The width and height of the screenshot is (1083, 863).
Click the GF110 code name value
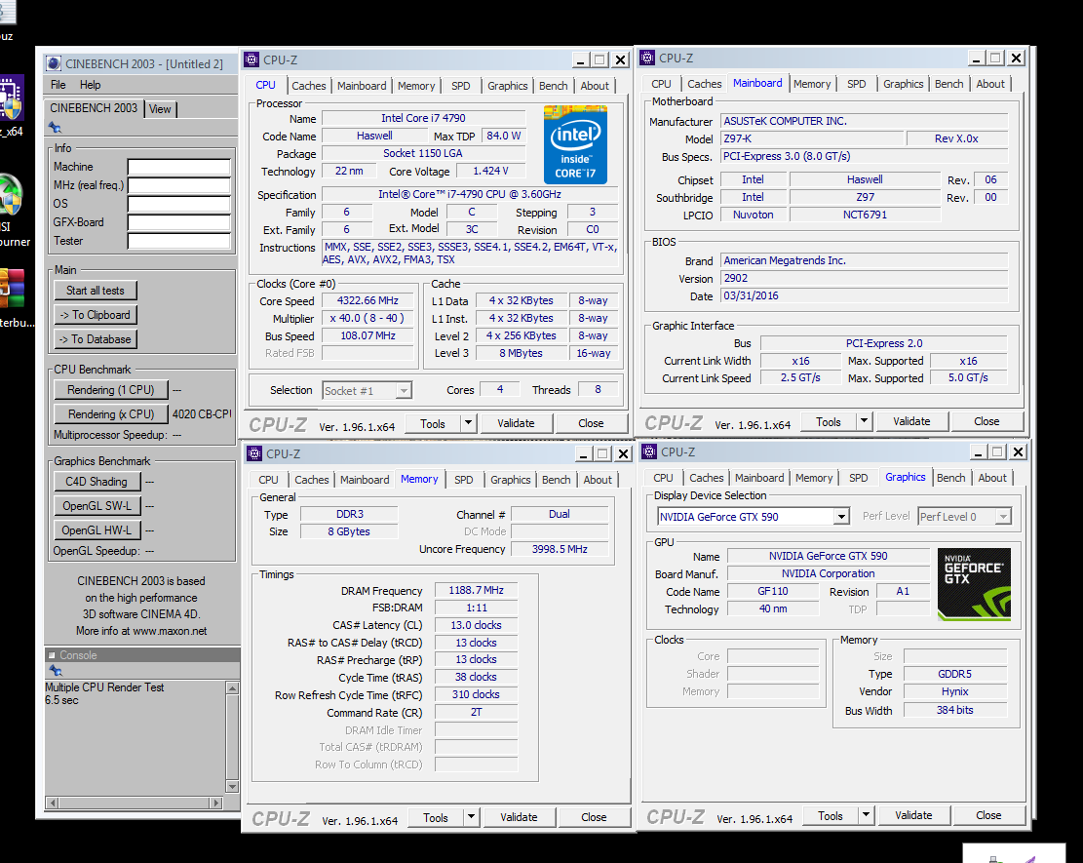(773, 591)
